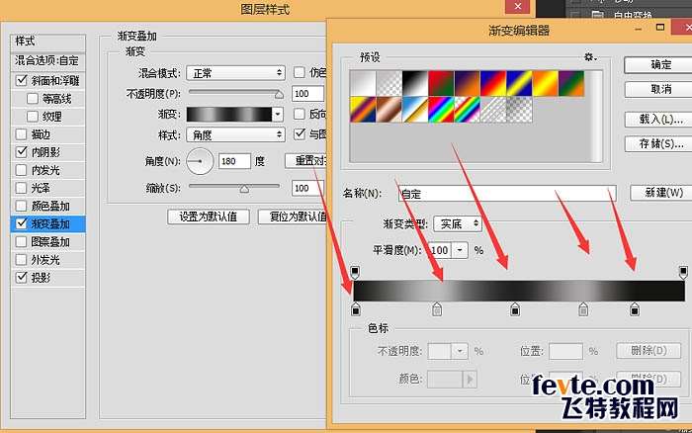Select the rightmost black color stop
Screen dimensions: 692x433
[635, 309]
